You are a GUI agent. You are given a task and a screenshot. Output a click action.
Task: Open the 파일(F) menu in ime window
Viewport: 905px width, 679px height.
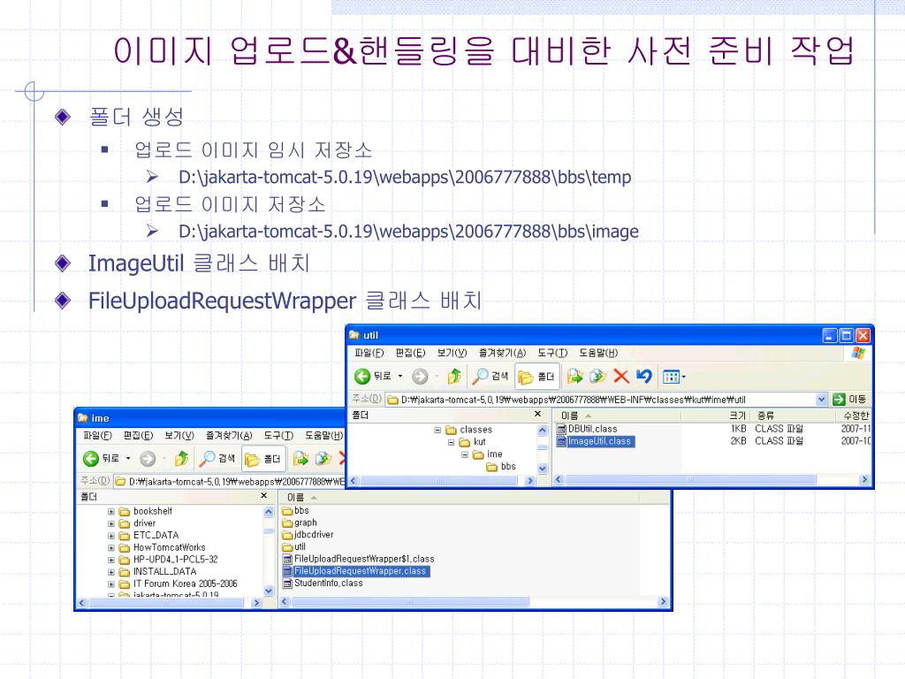pyautogui.click(x=97, y=435)
